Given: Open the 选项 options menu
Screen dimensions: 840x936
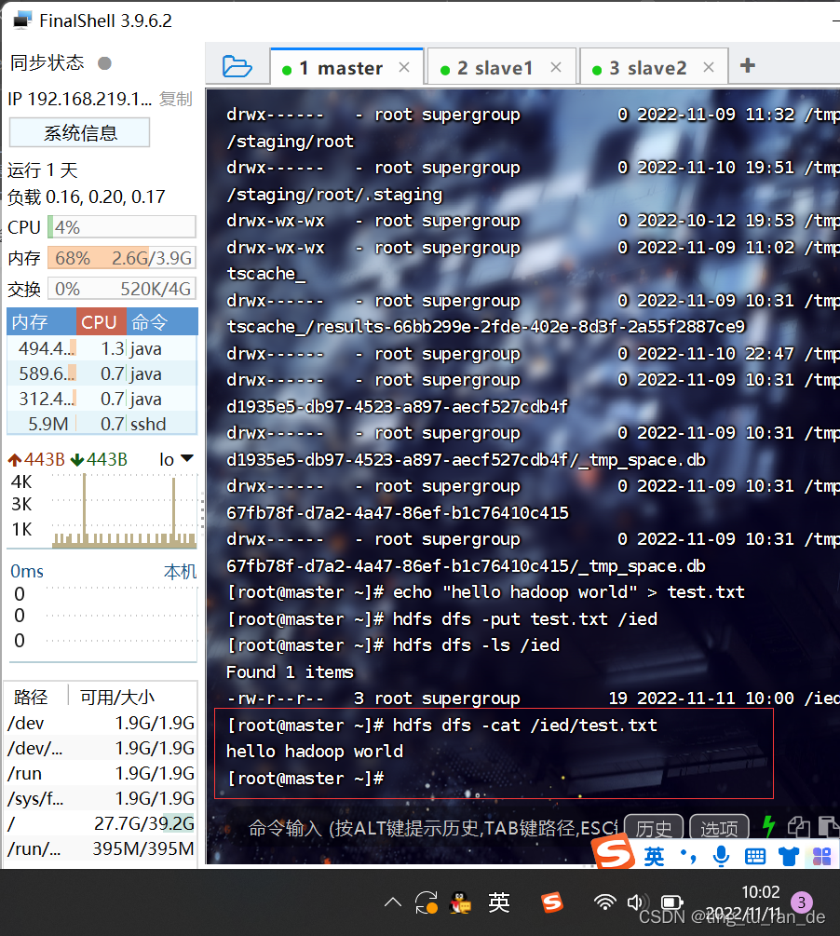Looking at the screenshot, I should click(718, 827).
